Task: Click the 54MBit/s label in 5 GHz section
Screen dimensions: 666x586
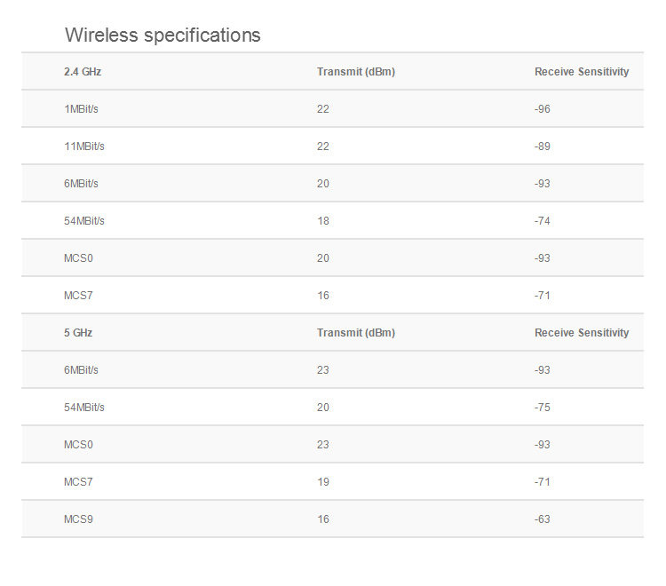Action: [x=84, y=408]
